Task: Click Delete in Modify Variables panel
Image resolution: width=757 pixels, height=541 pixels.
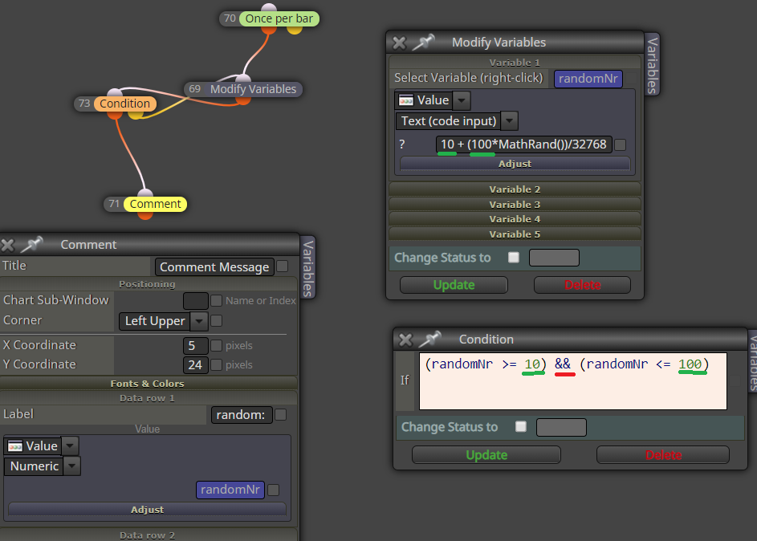Action: tap(582, 285)
